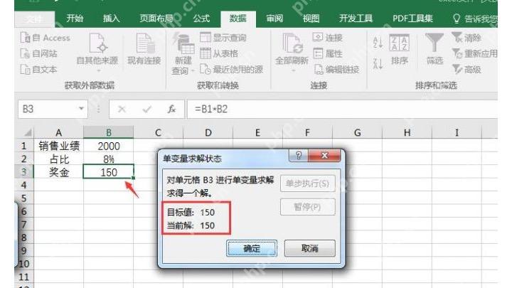Click cell with 销售业绩
This screenshot has width=512, height=288.
point(59,146)
